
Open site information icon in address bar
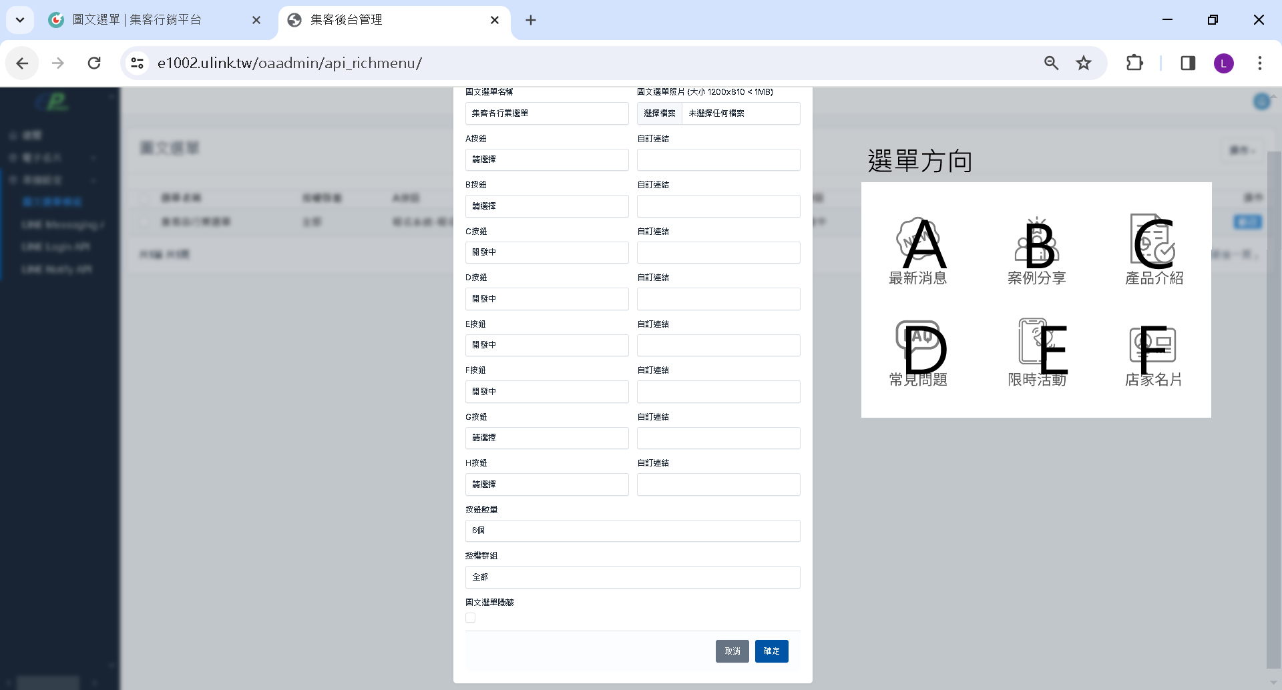tap(137, 63)
